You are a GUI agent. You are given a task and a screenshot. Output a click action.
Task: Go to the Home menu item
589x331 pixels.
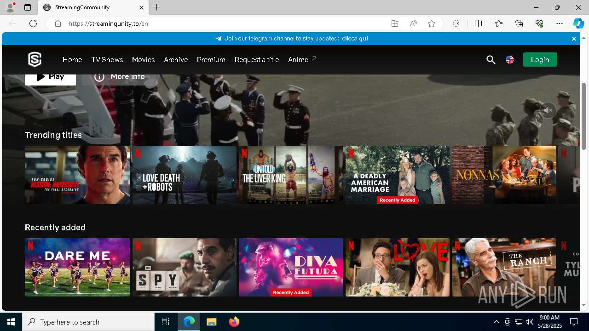(72, 60)
